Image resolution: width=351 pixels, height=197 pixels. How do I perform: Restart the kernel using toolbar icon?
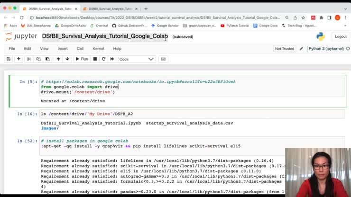click(103, 59)
